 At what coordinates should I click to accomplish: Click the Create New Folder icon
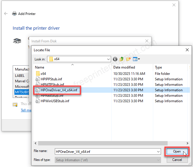click(x=128, y=59)
